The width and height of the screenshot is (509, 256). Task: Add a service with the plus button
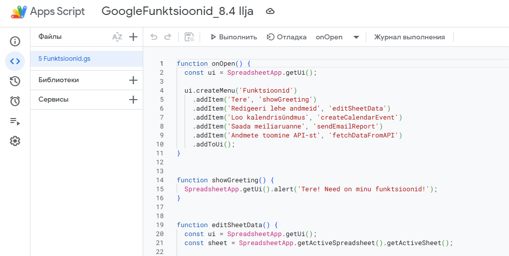tap(133, 100)
